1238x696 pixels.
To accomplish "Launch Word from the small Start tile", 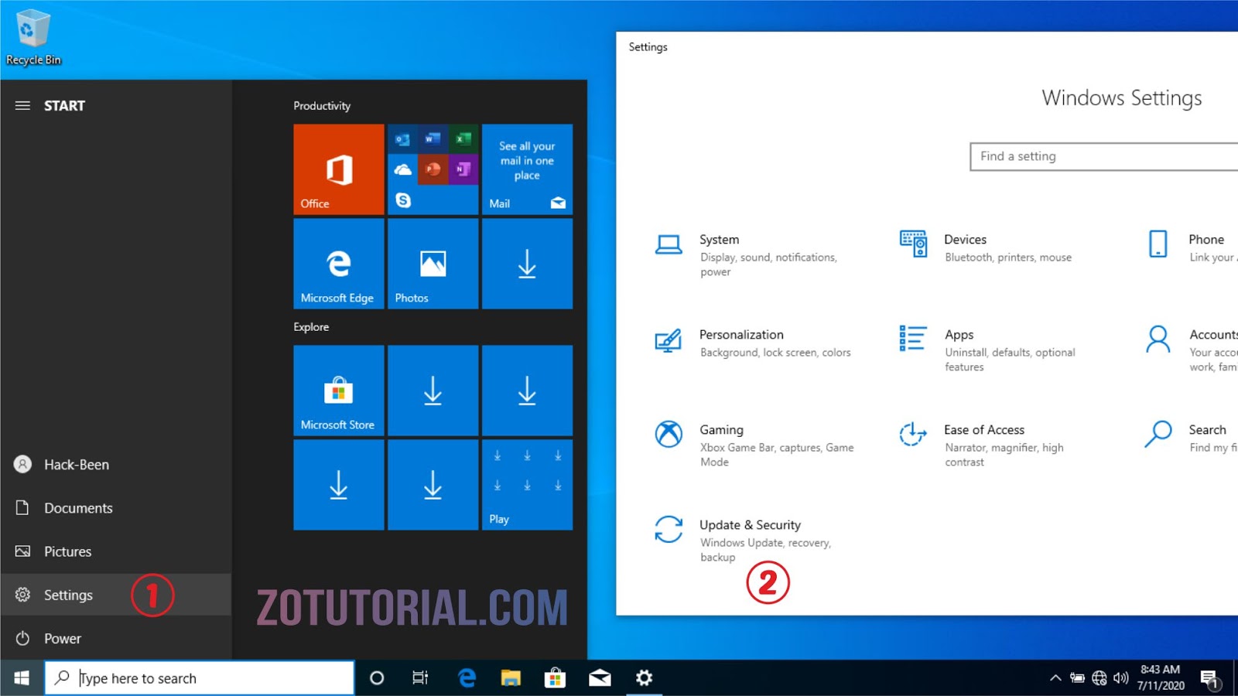I will click(x=433, y=139).
